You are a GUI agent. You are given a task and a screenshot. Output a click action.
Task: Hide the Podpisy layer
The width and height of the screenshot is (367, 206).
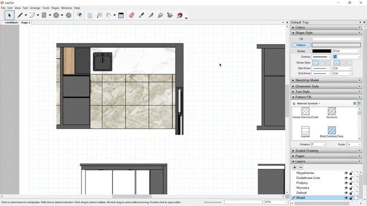click(346, 183)
